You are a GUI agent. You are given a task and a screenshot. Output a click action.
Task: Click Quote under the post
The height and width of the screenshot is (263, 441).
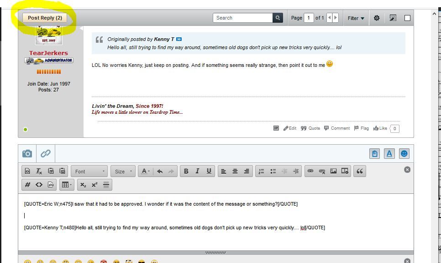pos(310,128)
